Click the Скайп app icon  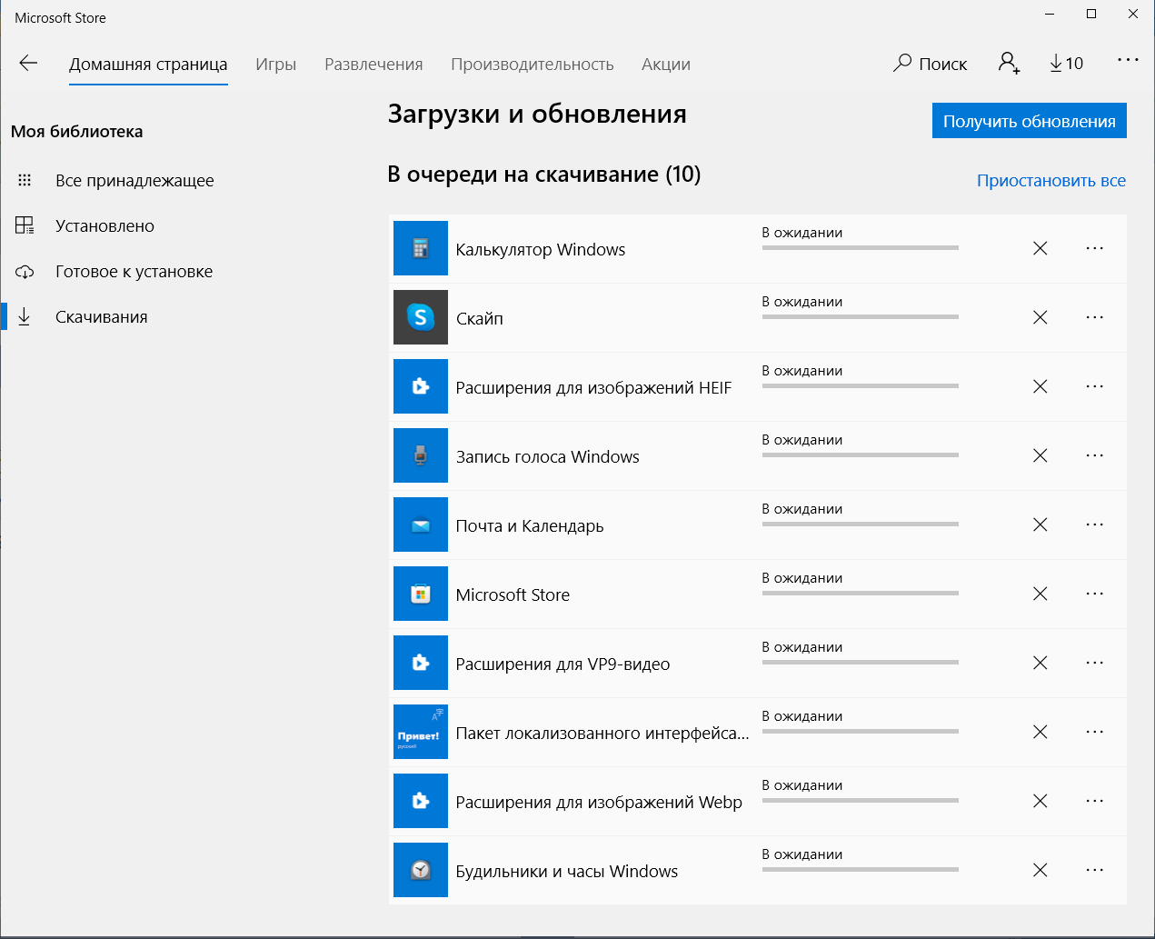coord(421,317)
